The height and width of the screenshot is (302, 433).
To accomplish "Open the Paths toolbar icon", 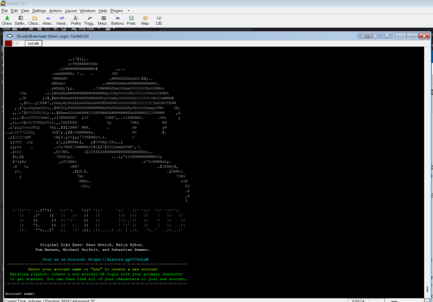I will [76, 20].
